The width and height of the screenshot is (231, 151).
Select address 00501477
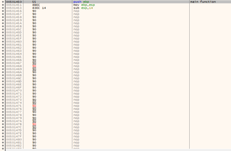tap(14, 112)
